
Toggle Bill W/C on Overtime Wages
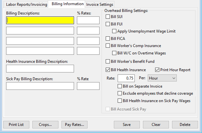click(x=114, y=53)
